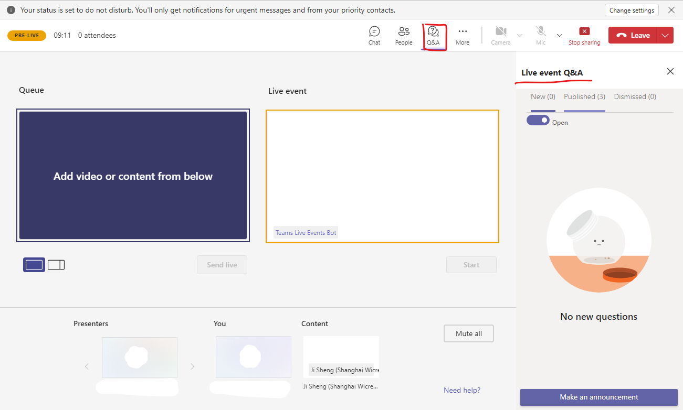Click Mute all presenters
This screenshot has width=683, height=410.
click(468, 333)
